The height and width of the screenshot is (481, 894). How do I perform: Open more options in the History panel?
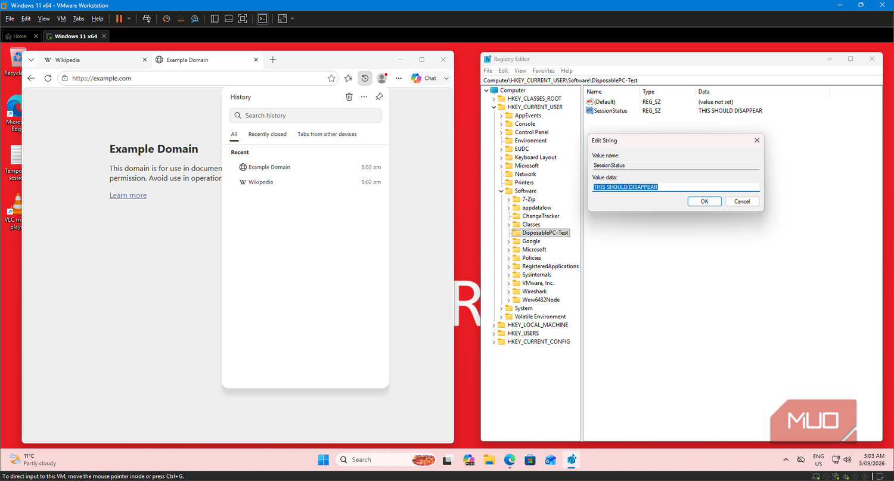pos(364,97)
